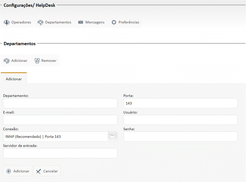
Task: Switch to the Adicionar tab
Action: (x=14, y=79)
